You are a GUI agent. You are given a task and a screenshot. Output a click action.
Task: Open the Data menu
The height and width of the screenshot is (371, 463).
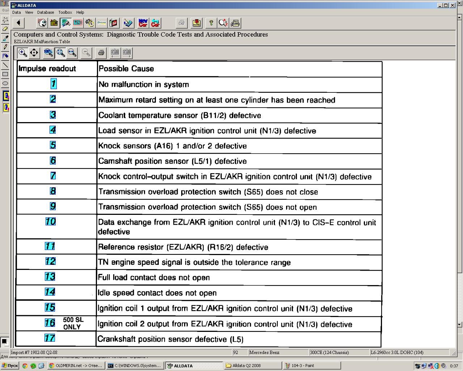click(x=17, y=12)
